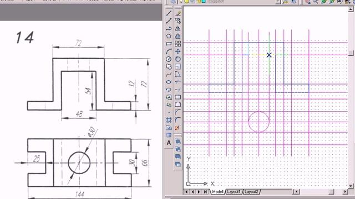Click next-tab navigation arrow
The width and height of the screenshot is (355, 199).
point(199,192)
